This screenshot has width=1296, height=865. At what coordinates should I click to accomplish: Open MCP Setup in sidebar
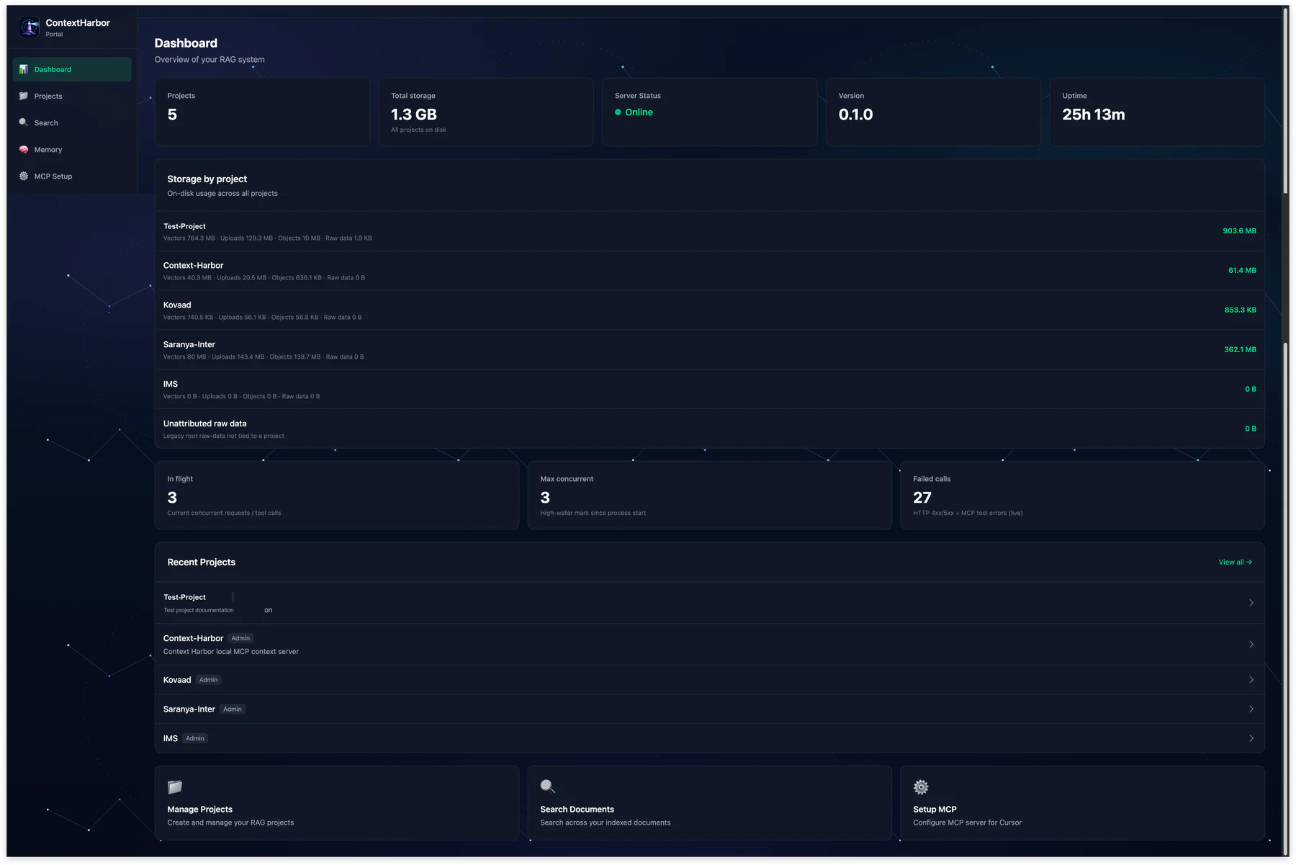click(x=72, y=176)
